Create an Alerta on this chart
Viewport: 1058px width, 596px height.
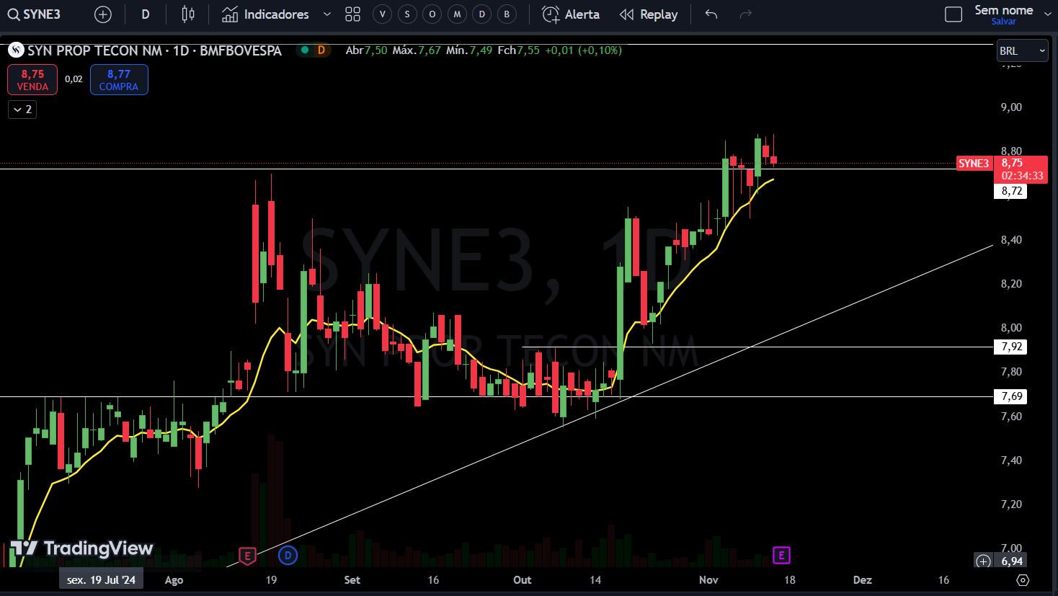pyautogui.click(x=571, y=14)
